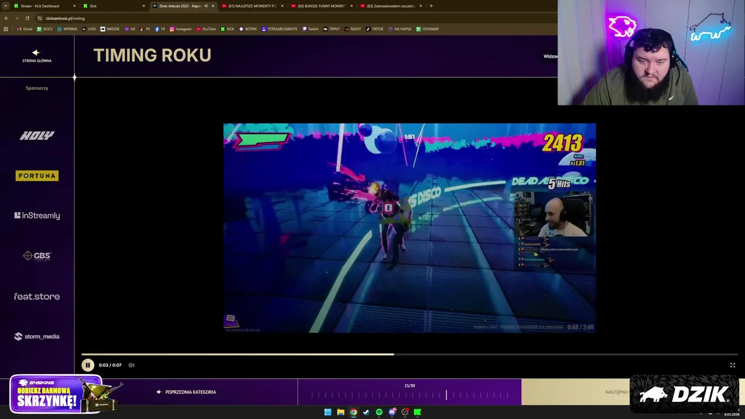Open the browser apps grid shortcut
The image size is (745, 419).
(x=6, y=29)
